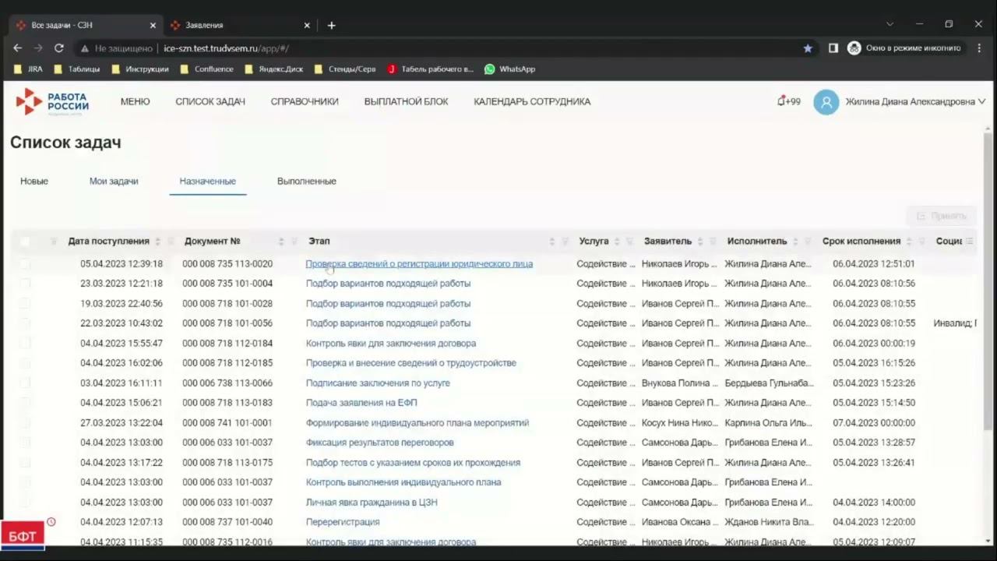Switch to the Мои задачи tab
Image resolution: width=997 pixels, height=561 pixels.
tap(114, 181)
